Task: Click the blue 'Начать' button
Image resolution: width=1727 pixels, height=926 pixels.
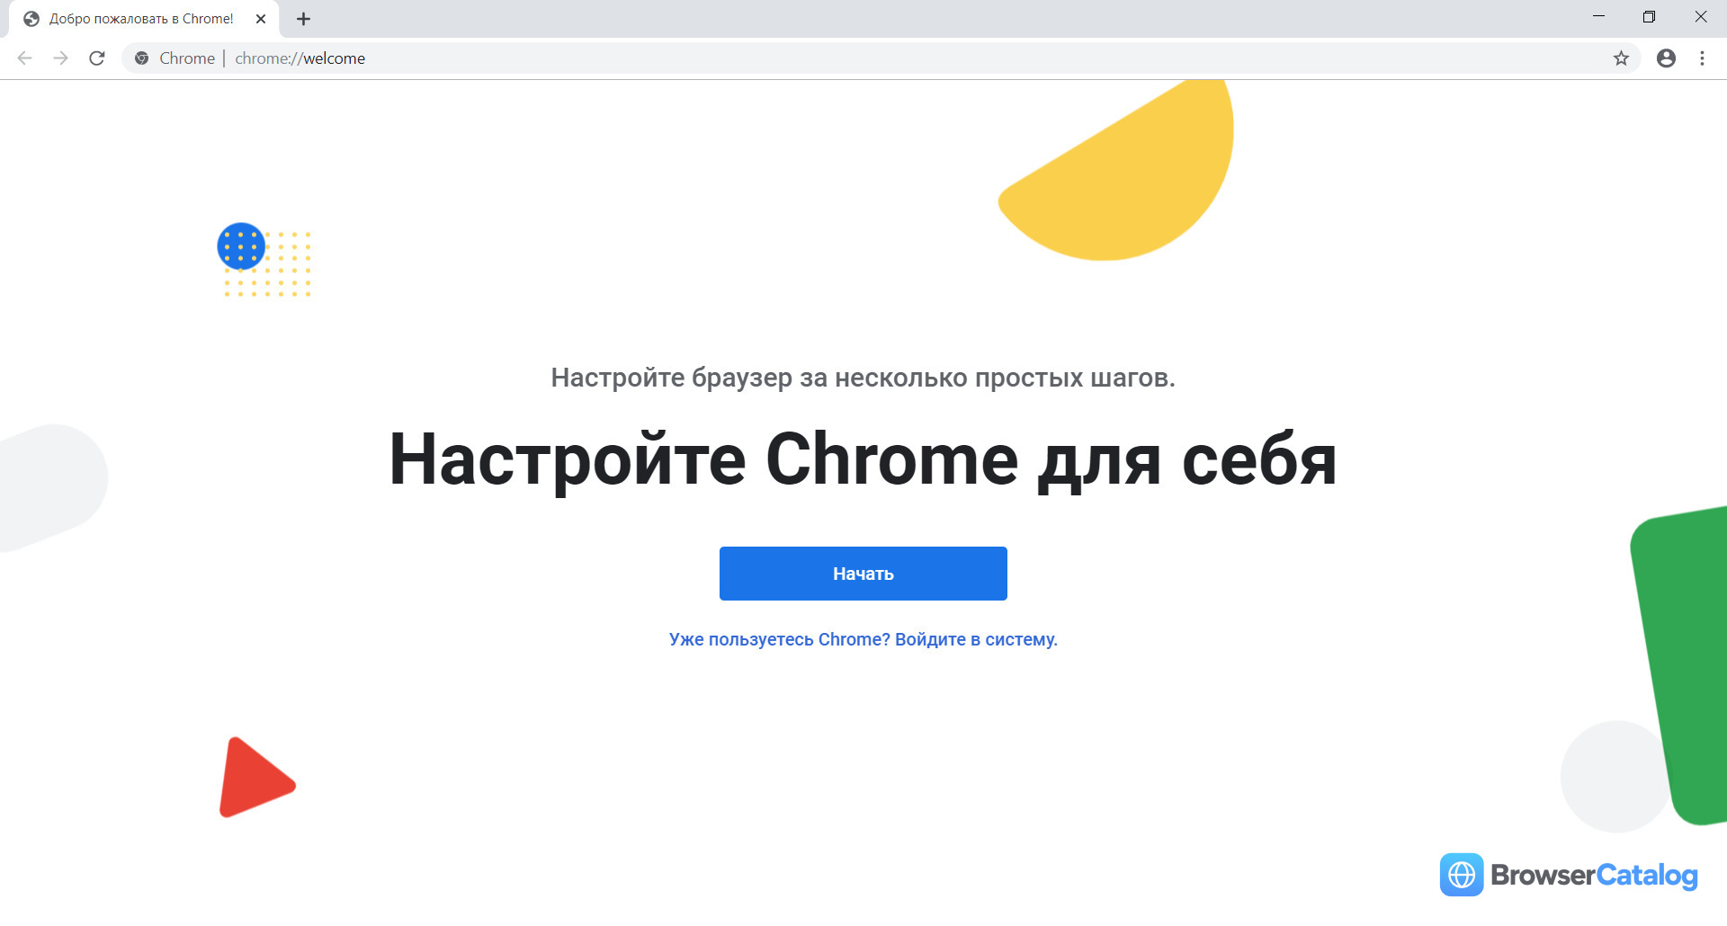Action: point(863,574)
